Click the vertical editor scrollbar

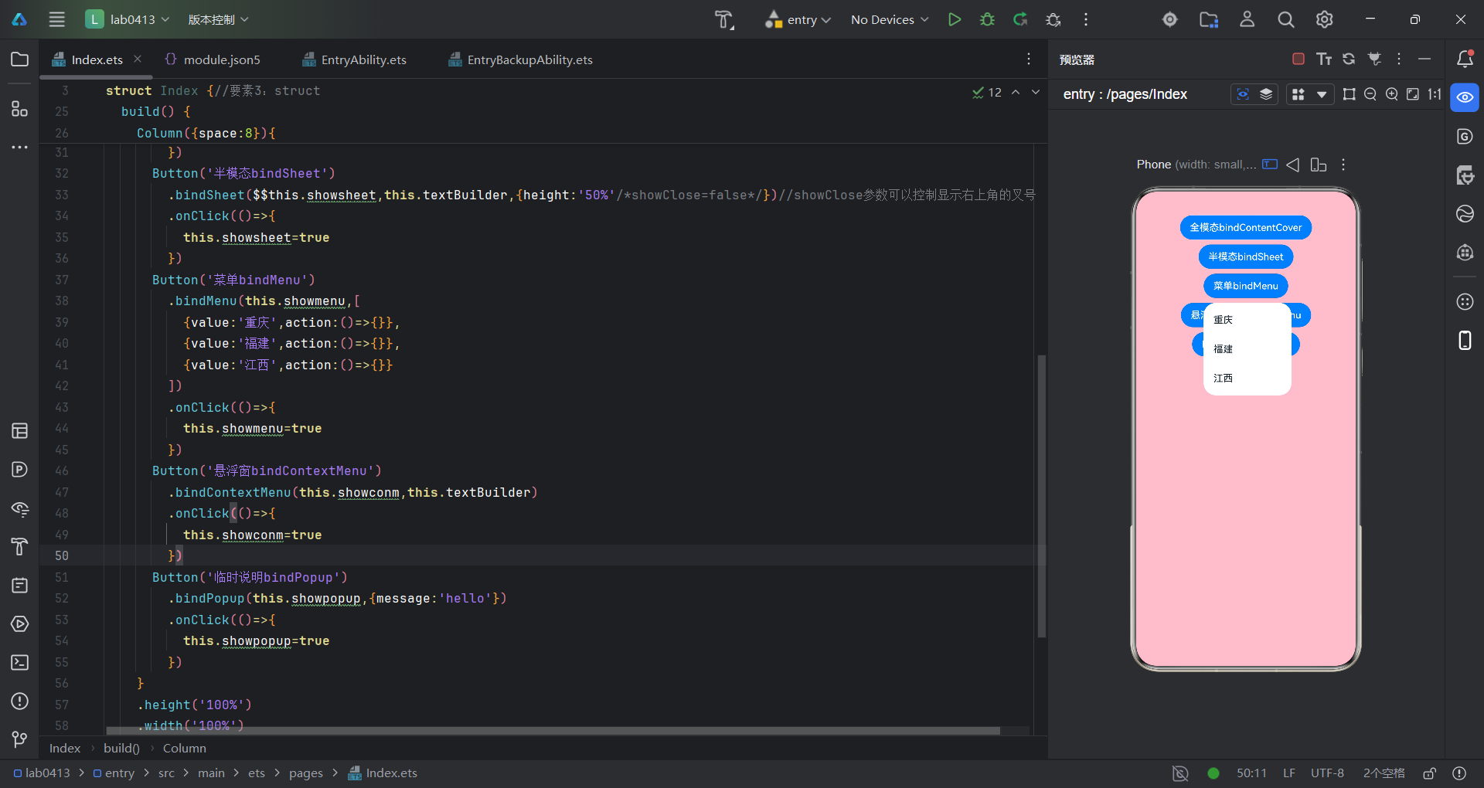pos(1041,496)
